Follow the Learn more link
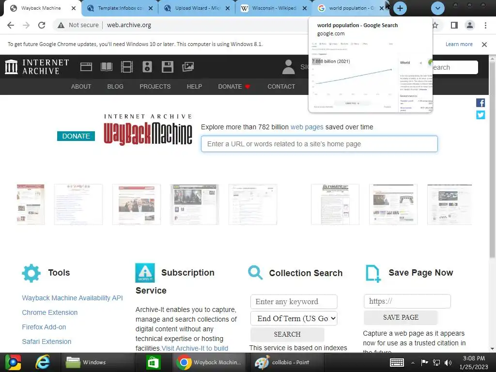Image resolution: width=496 pixels, height=372 pixels. (x=459, y=44)
